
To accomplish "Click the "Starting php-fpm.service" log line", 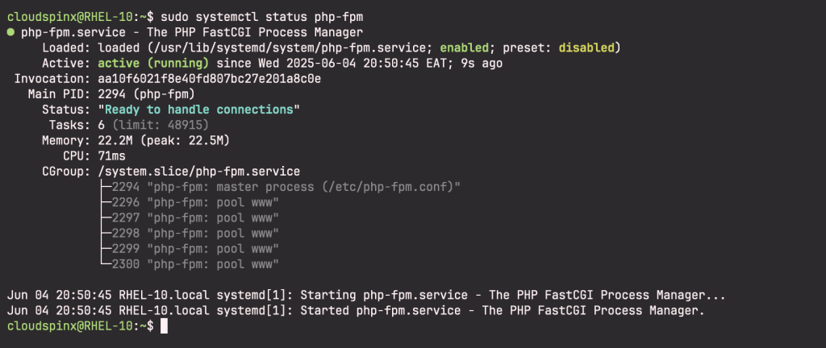I will (366, 295).
